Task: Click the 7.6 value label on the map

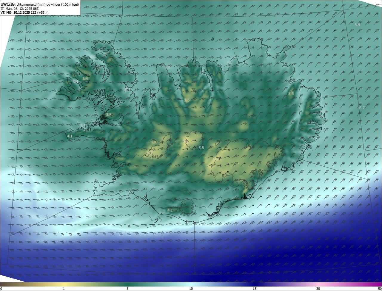Action: pos(168,68)
